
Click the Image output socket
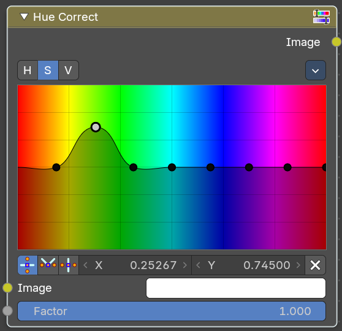point(336,42)
